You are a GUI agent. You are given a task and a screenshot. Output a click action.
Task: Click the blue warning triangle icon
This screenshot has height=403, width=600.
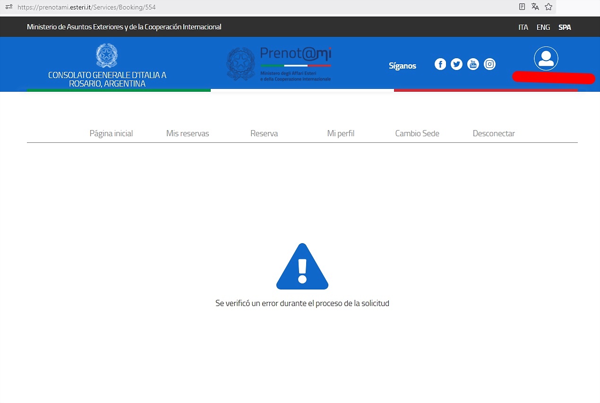pyautogui.click(x=302, y=266)
